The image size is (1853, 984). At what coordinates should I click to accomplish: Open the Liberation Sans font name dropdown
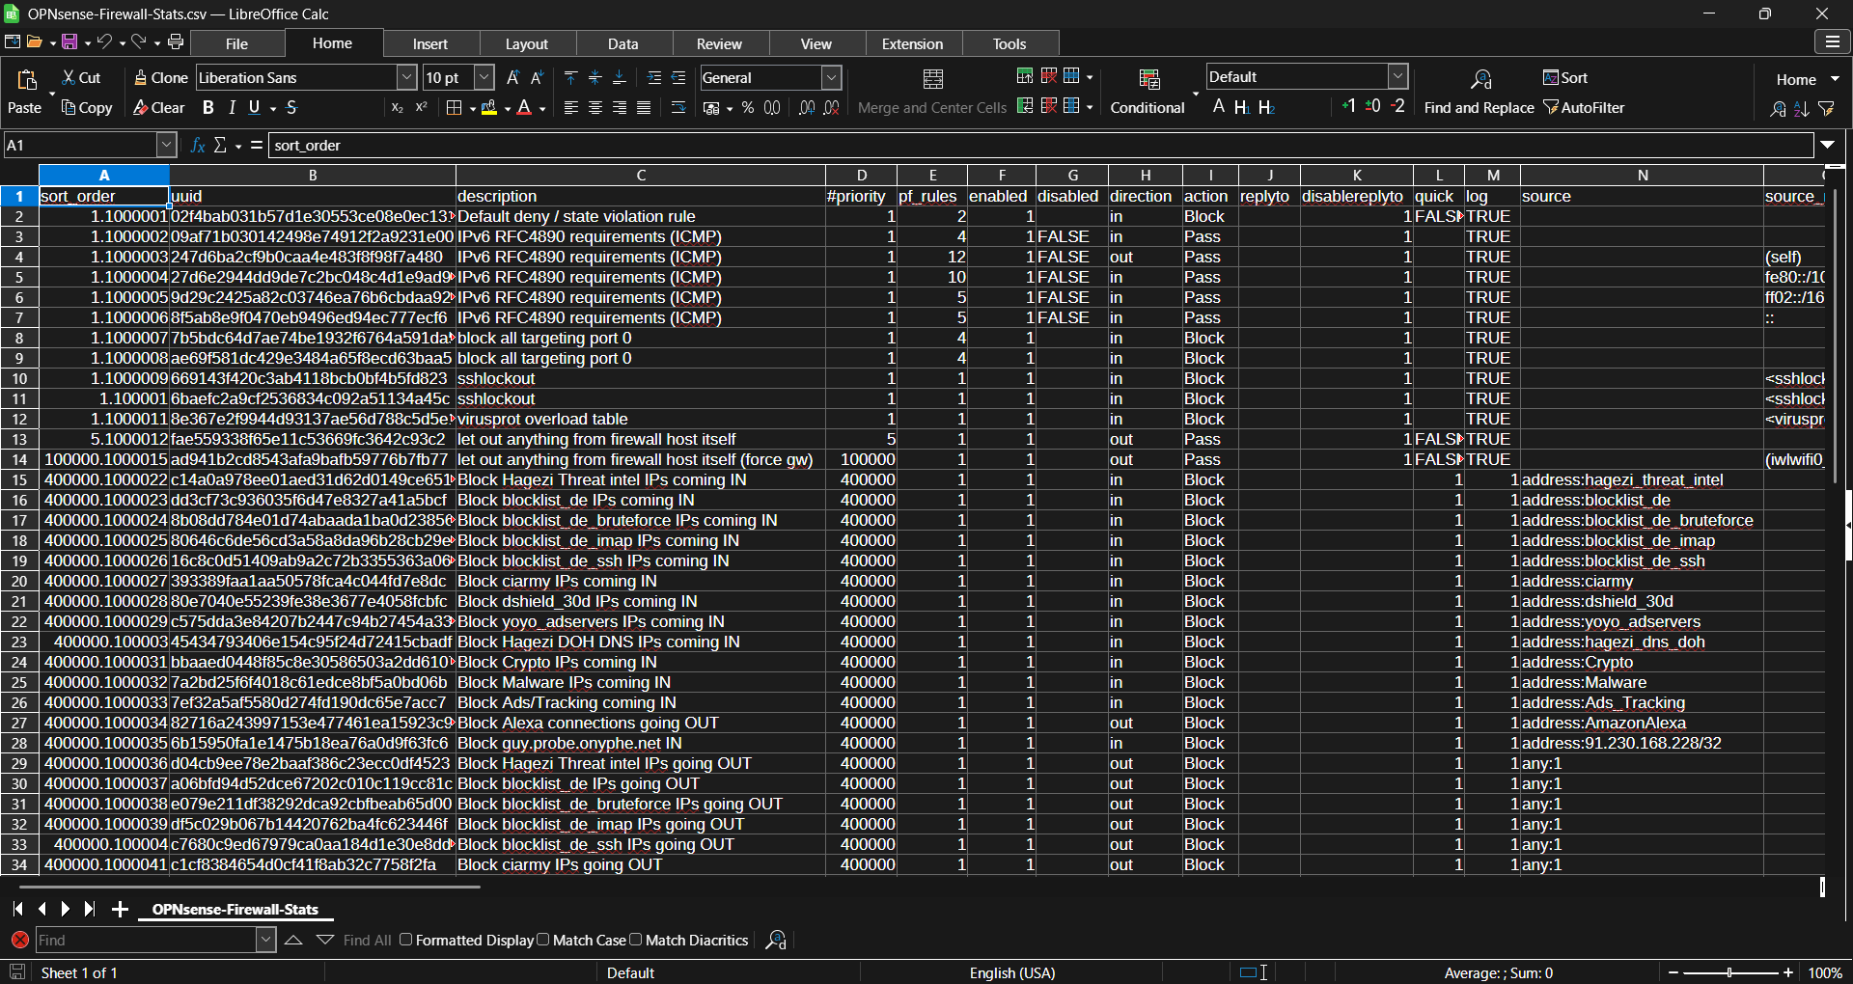407,77
